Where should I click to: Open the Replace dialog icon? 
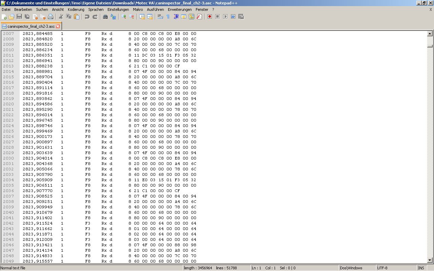pos(113,17)
